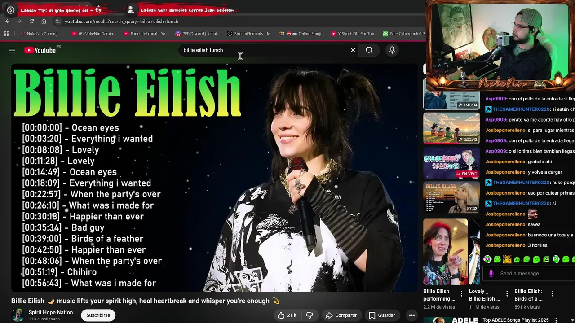Open the '(93) Discord' bookmark
This screenshot has width=575, height=323.
coord(198,34)
